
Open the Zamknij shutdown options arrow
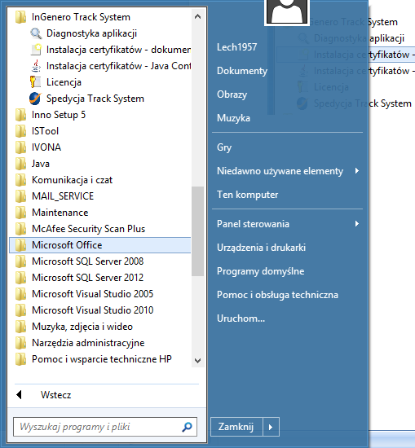pos(271,427)
